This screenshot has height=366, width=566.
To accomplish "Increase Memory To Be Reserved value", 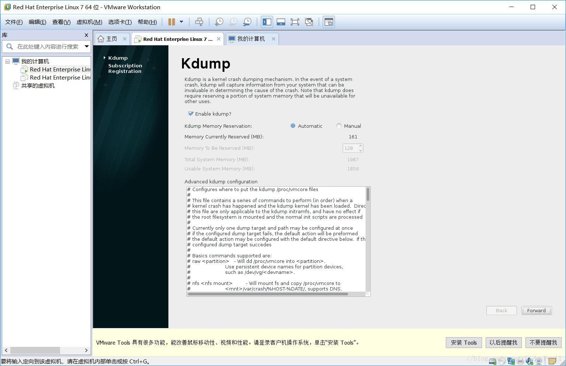I will [361, 146].
